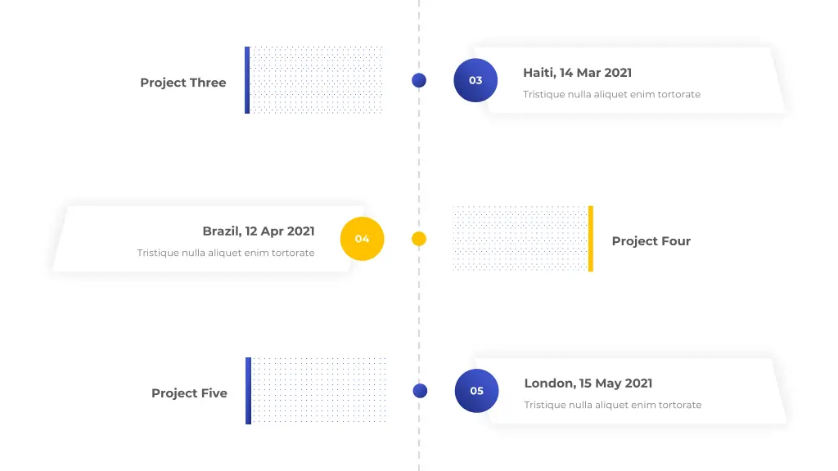
Task: Click the description text under Haiti heading
Action: pyautogui.click(x=611, y=95)
